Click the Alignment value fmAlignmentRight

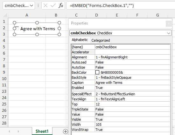point(132,57)
